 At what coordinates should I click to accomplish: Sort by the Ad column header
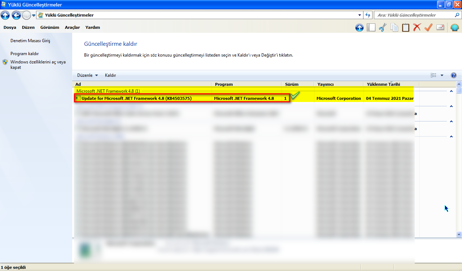tap(142, 84)
